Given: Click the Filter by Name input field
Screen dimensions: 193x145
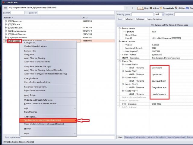Looking at the screenshot, I should [x=142, y=14].
